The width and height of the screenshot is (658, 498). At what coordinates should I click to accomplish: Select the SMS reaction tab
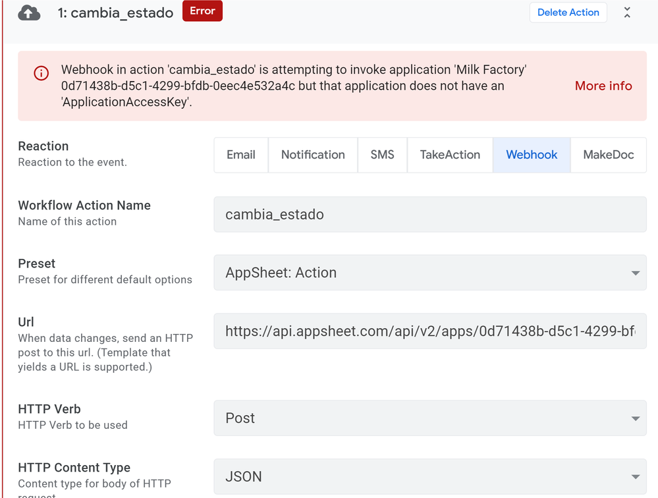382,155
